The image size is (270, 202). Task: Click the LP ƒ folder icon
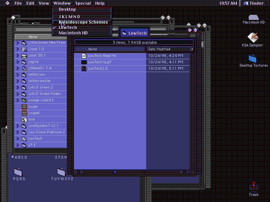24,145
